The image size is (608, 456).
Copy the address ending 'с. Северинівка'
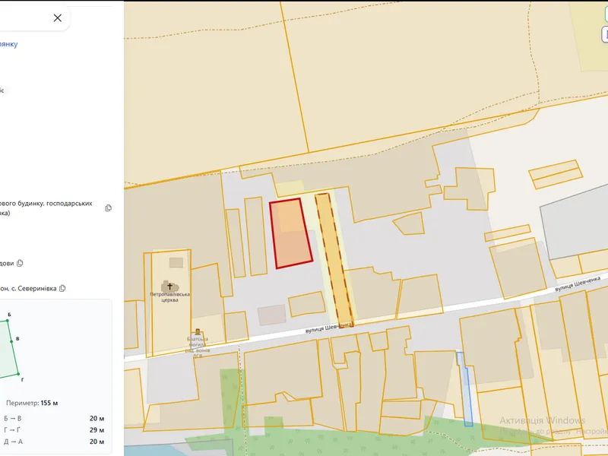coord(62,288)
